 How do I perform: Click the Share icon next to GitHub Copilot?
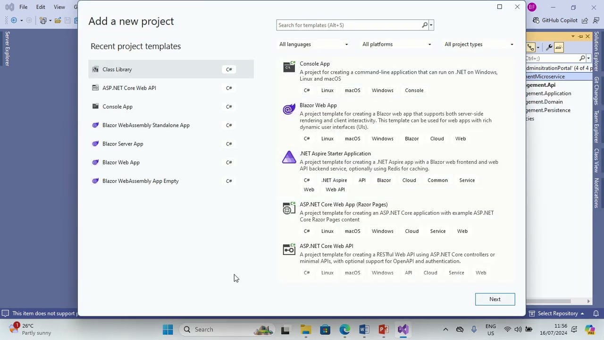tap(585, 20)
